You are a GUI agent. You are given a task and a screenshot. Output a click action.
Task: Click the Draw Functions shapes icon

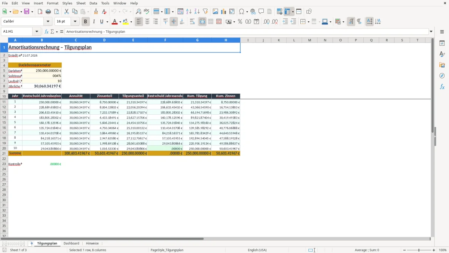(x=309, y=11)
